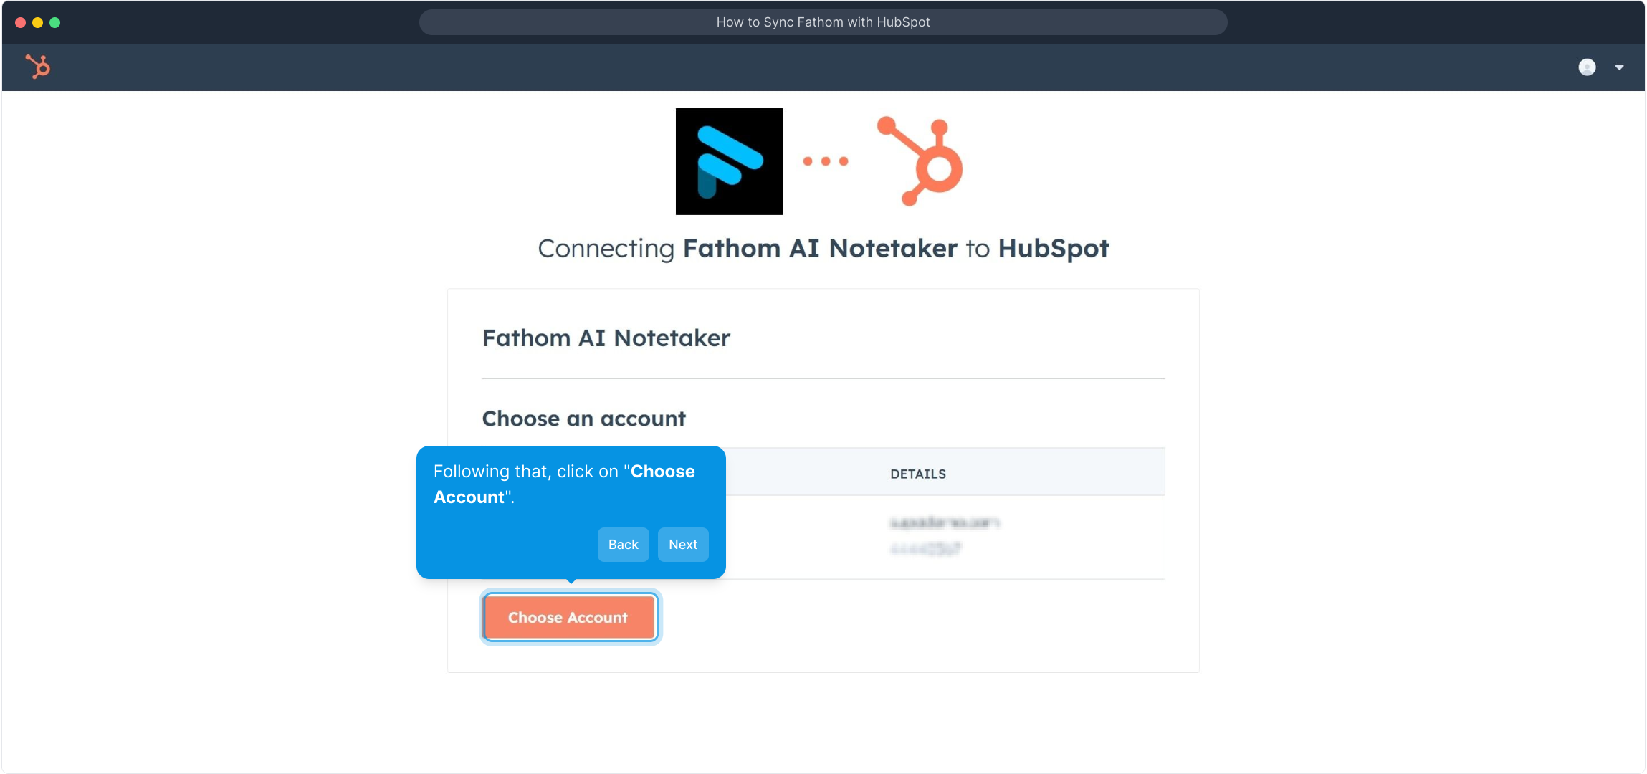Image resolution: width=1647 pixels, height=774 pixels.
Task: Click the Fathom AI Notetaker logo
Action: click(729, 161)
